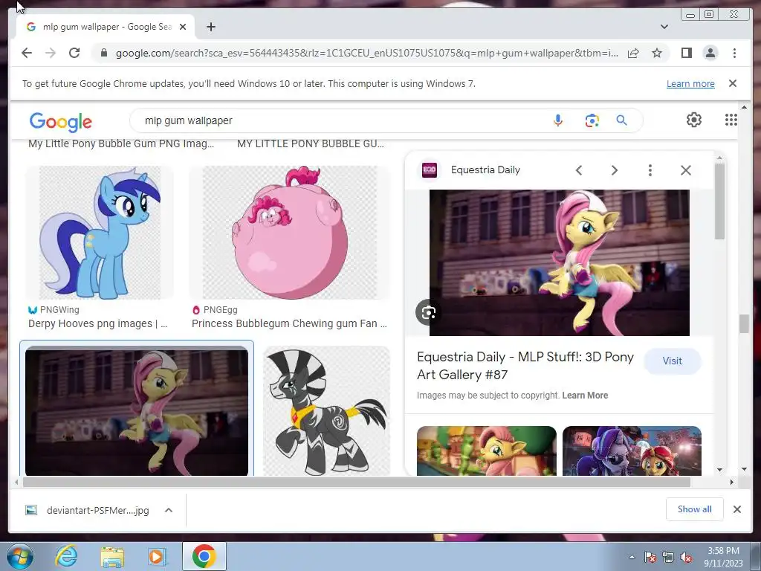The height and width of the screenshot is (571, 761).
Task: Open preview panel more options
Action: click(650, 170)
